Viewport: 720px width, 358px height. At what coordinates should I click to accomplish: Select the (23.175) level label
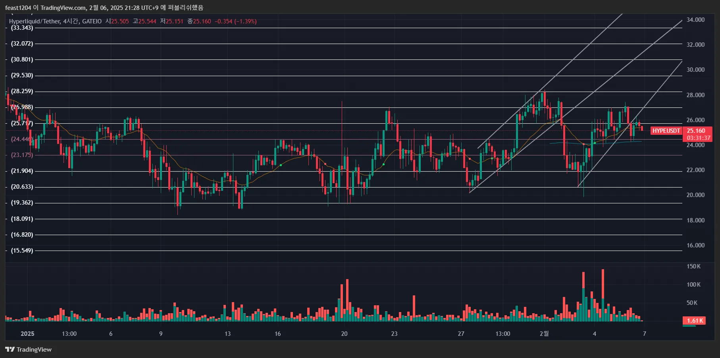click(22, 155)
